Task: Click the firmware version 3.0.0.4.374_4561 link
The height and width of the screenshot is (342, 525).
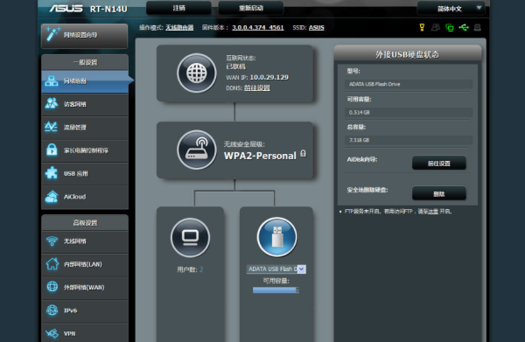Action: tap(258, 27)
